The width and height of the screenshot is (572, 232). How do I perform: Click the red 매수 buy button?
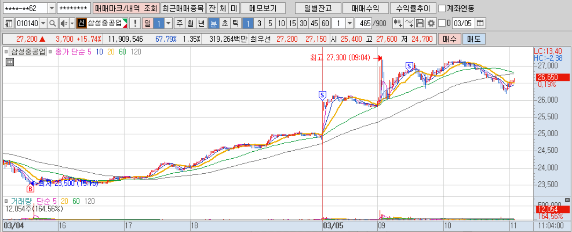449,39
